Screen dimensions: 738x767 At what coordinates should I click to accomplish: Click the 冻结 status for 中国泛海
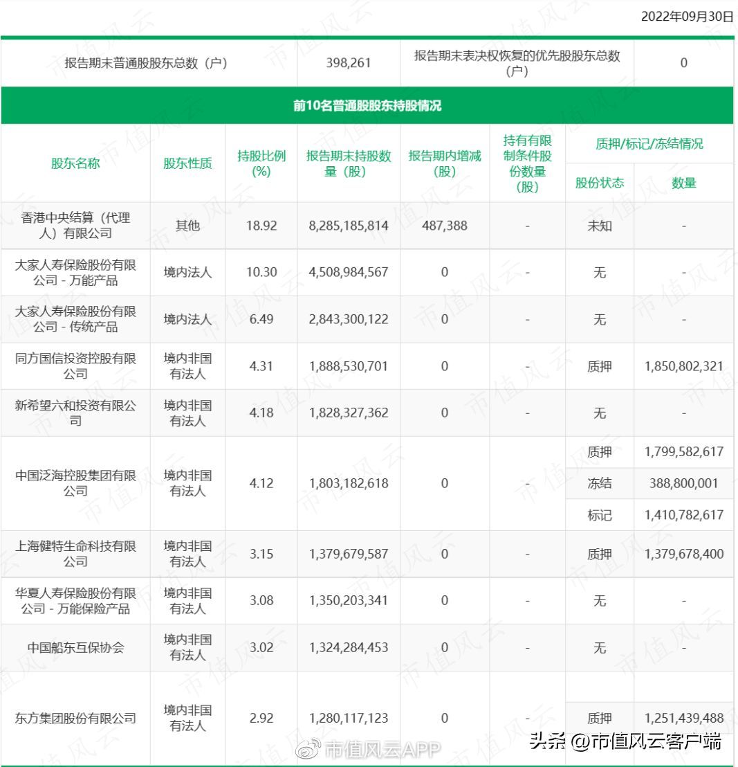click(x=599, y=483)
